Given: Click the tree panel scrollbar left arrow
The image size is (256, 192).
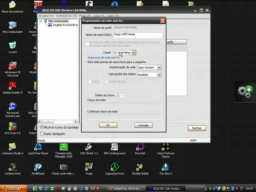Looking at the screenshot, I should point(40,121).
